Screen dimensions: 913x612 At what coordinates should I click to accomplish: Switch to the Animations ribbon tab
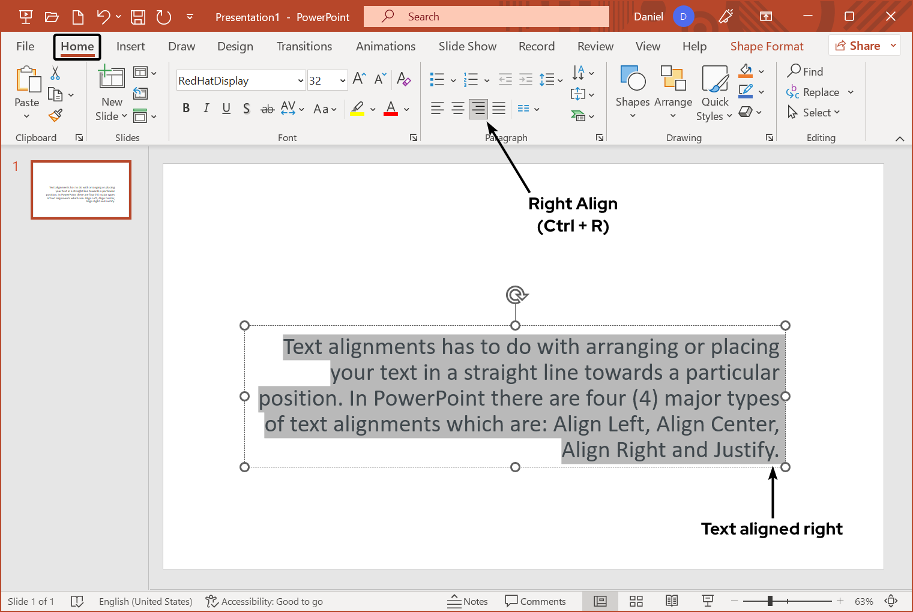[x=385, y=46]
